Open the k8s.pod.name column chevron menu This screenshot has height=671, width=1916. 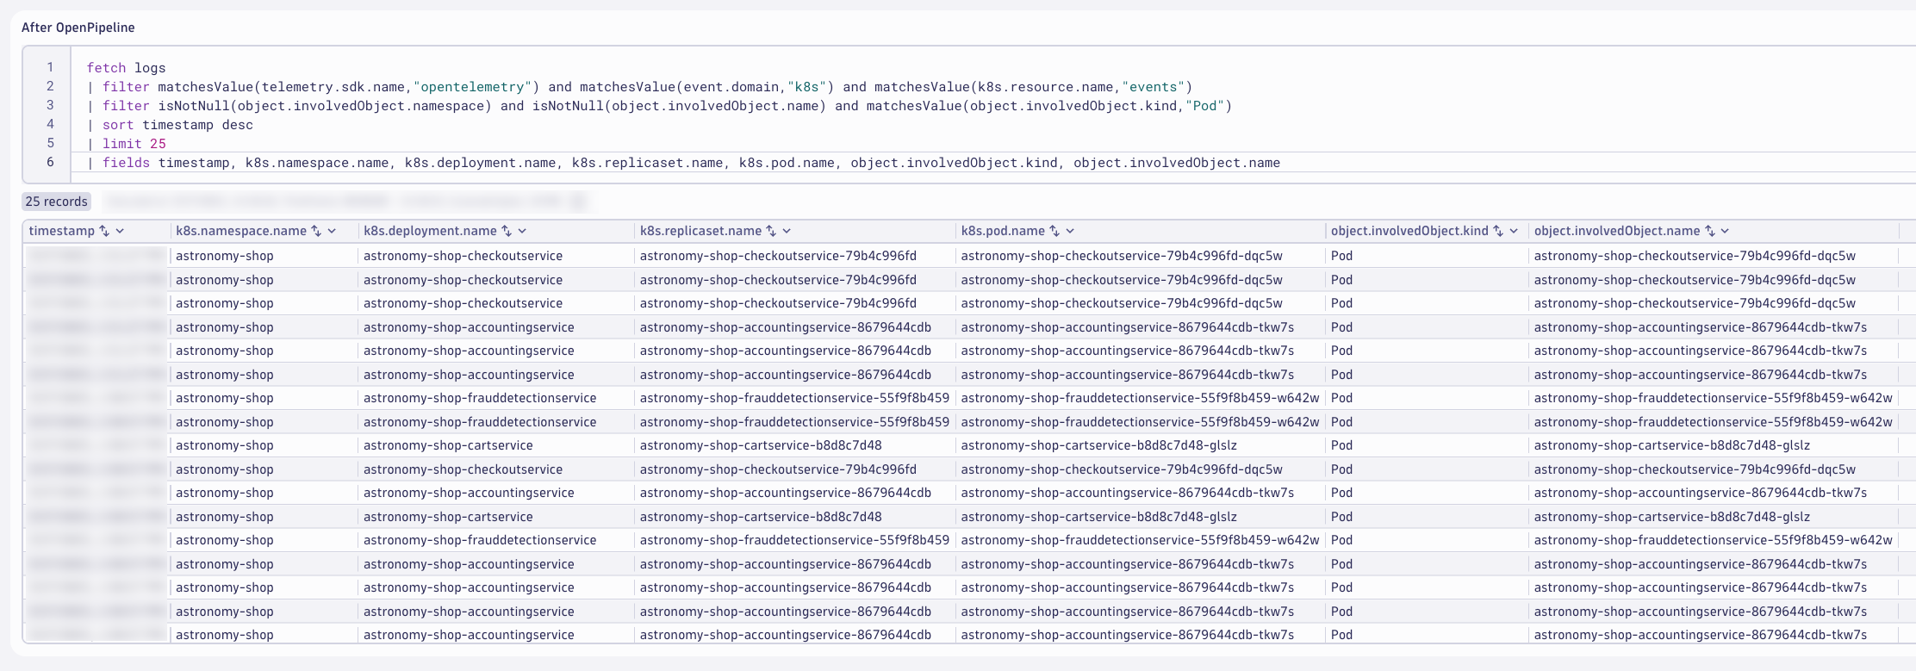1070,231
